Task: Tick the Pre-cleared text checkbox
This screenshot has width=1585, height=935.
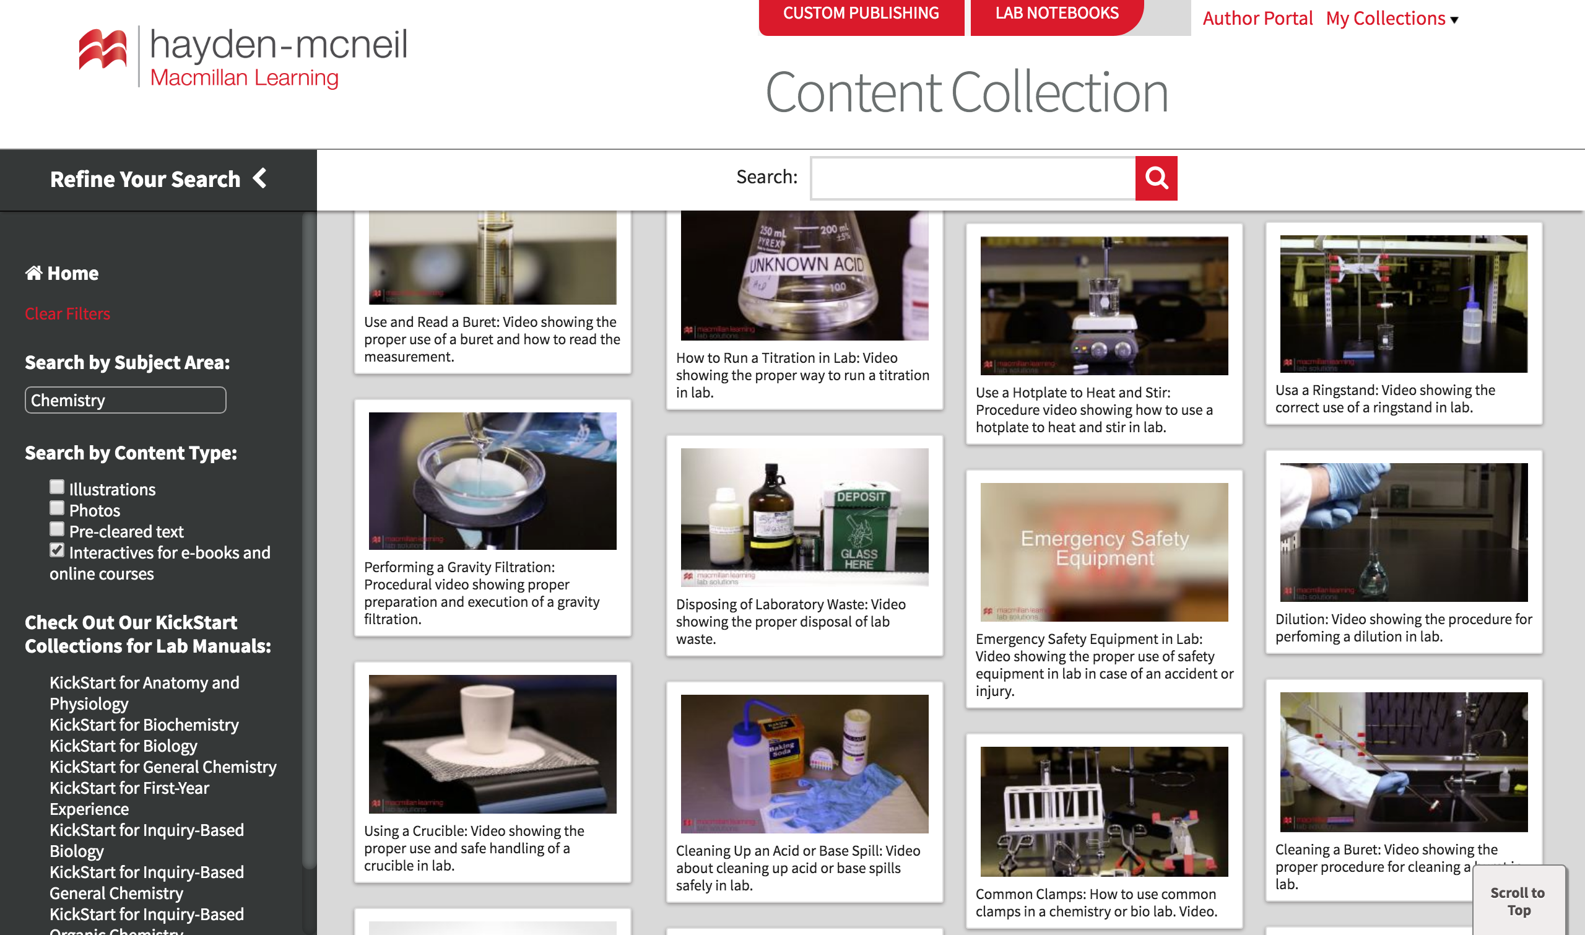Action: [x=57, y=529]
